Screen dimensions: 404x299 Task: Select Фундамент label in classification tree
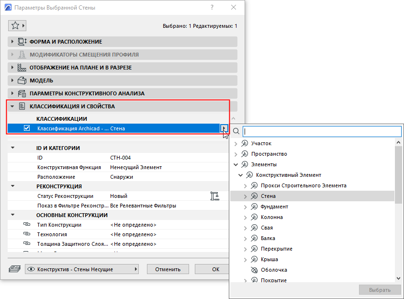pyautogui.click(x=274, y=207)
